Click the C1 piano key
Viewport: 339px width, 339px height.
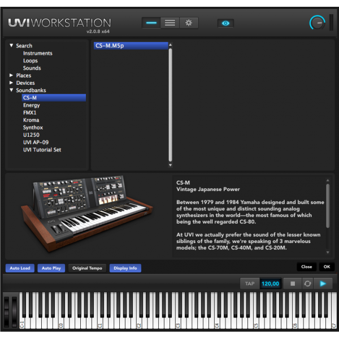pyautogui.click(x=100, y=323)
